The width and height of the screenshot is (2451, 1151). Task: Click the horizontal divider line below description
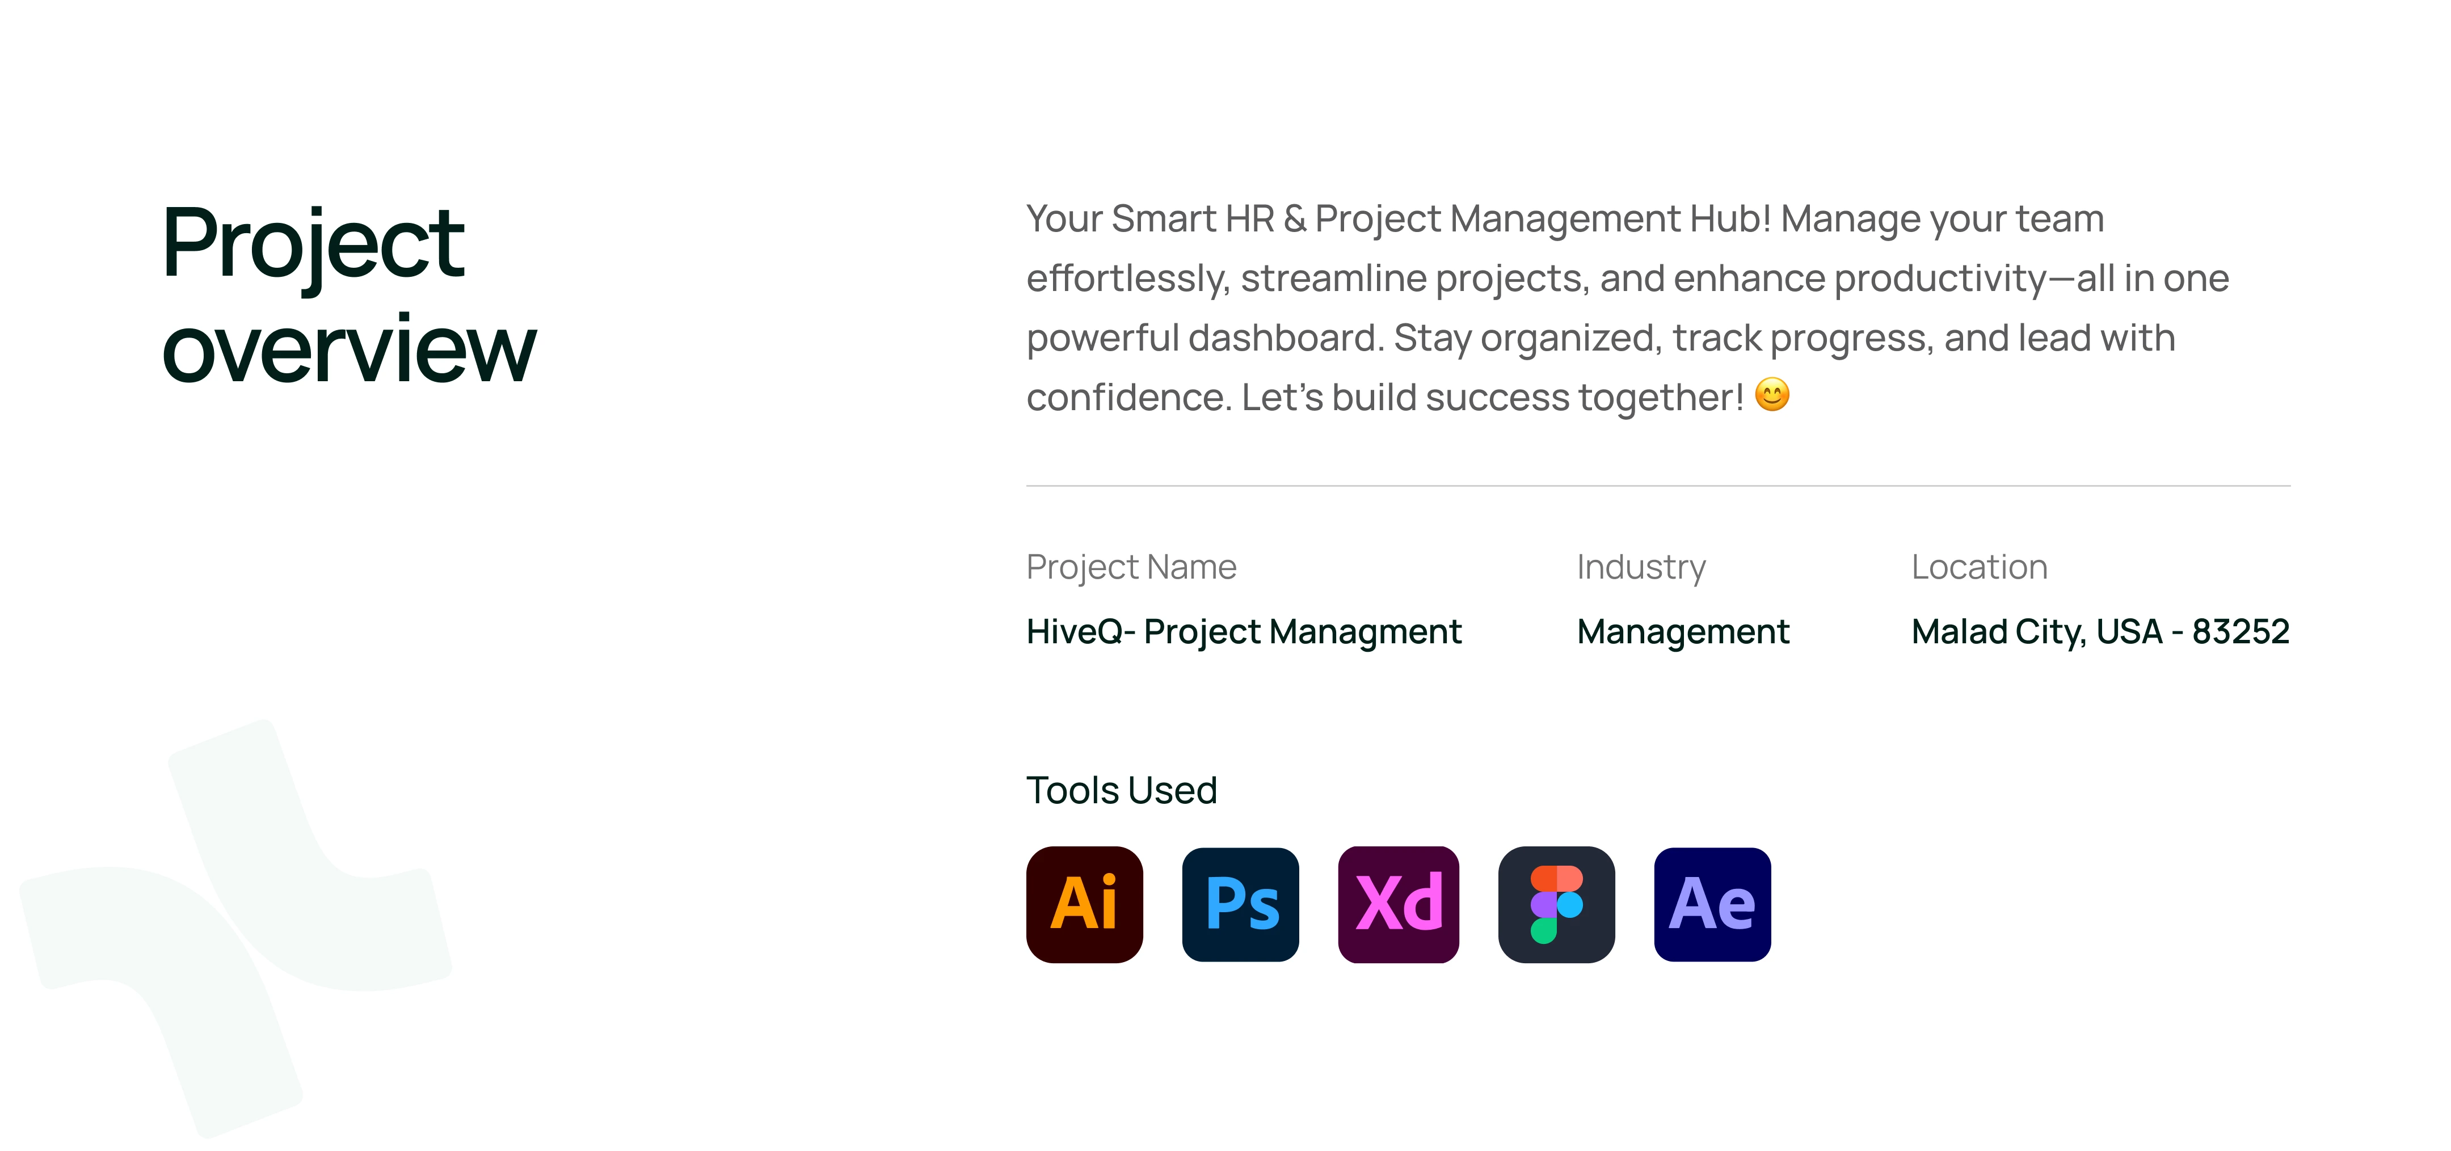click(1657, 486)
